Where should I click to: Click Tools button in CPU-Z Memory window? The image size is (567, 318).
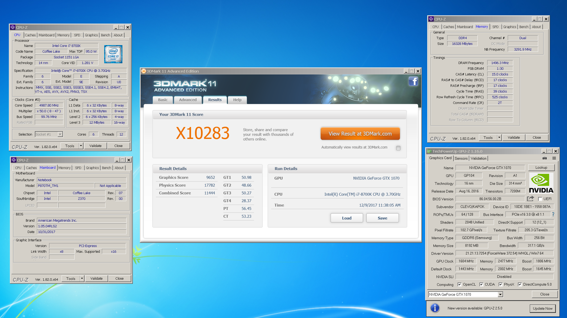pos(488,138)
